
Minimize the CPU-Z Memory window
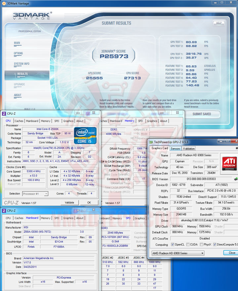pyautogui.click(x=162, y=113)
